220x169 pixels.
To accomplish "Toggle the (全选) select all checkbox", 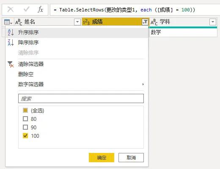I will tap(25, 110).
